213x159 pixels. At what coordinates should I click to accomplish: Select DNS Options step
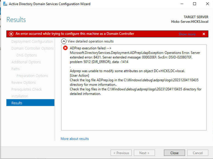27,55
